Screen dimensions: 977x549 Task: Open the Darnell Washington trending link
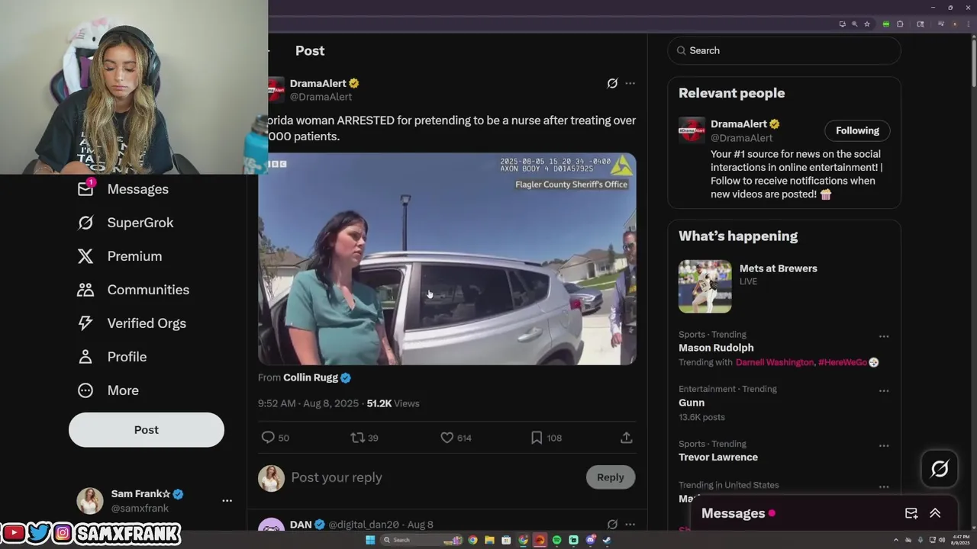coord(775,362)
